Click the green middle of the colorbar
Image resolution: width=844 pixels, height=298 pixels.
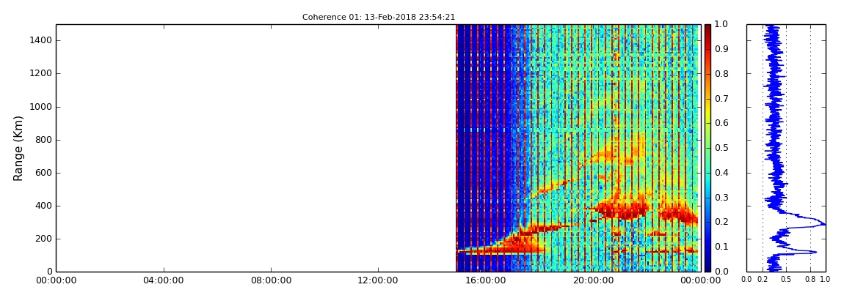707,148
